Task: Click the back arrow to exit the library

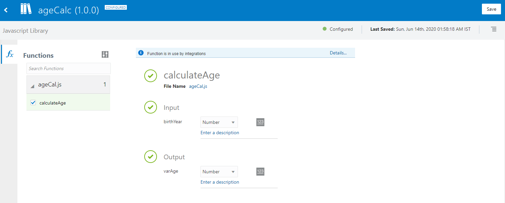Action: coord(5,10)
